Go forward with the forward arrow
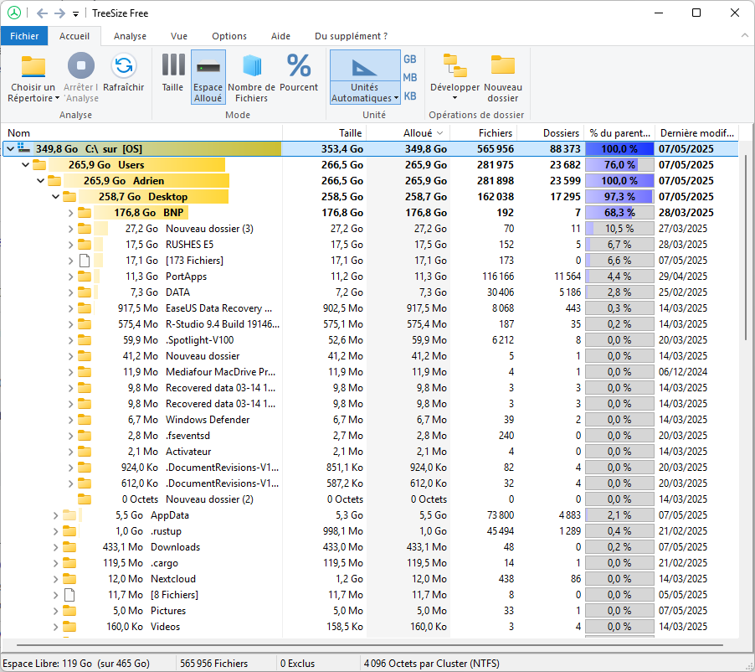 click(x=59, y=13)
